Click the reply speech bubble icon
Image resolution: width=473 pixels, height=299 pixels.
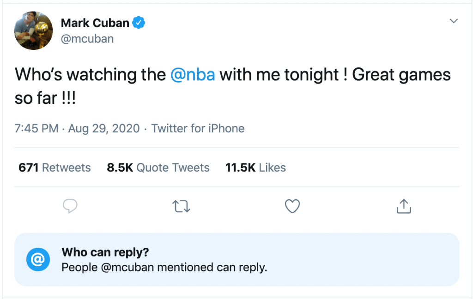(70, 206)
